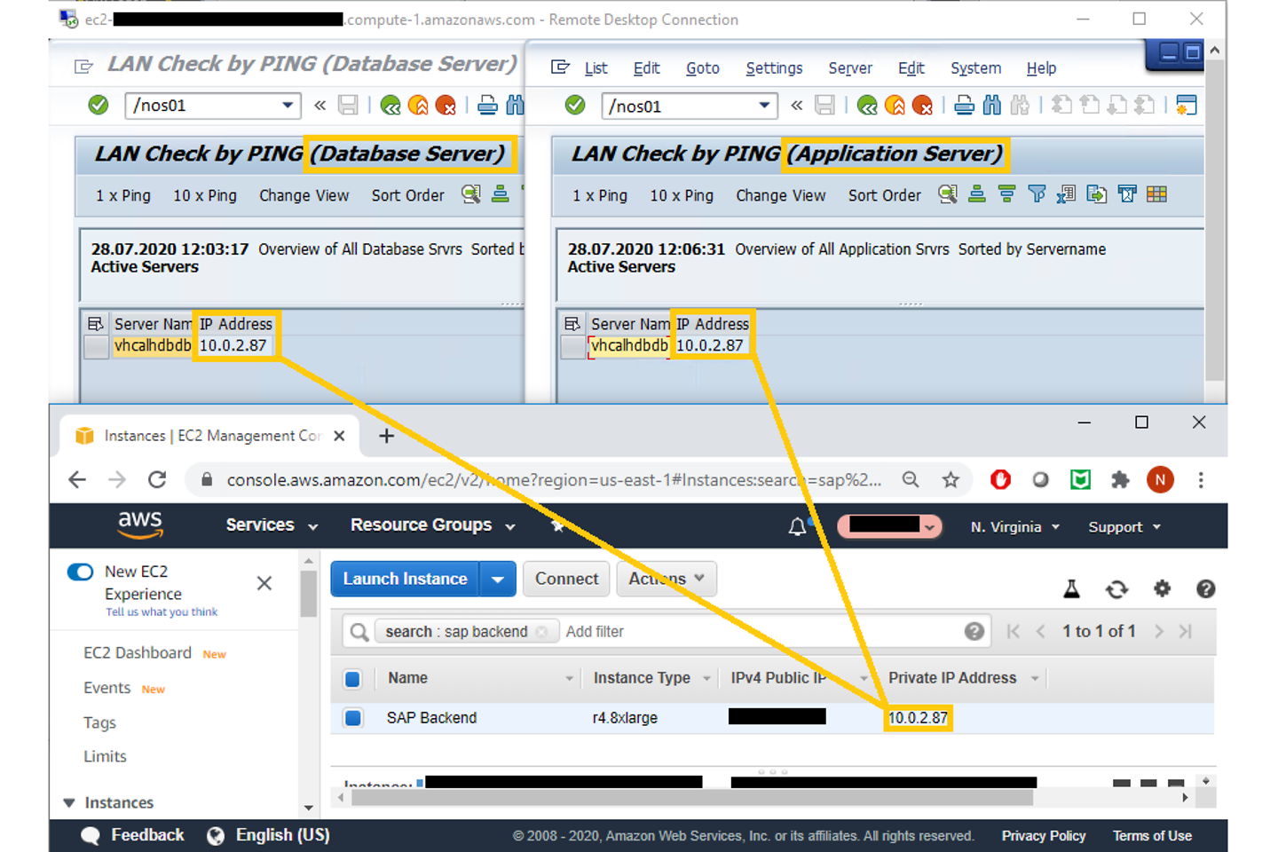
Task: Click Details magnifier icon in Database Server toolbar
Action: pos(471,194)
